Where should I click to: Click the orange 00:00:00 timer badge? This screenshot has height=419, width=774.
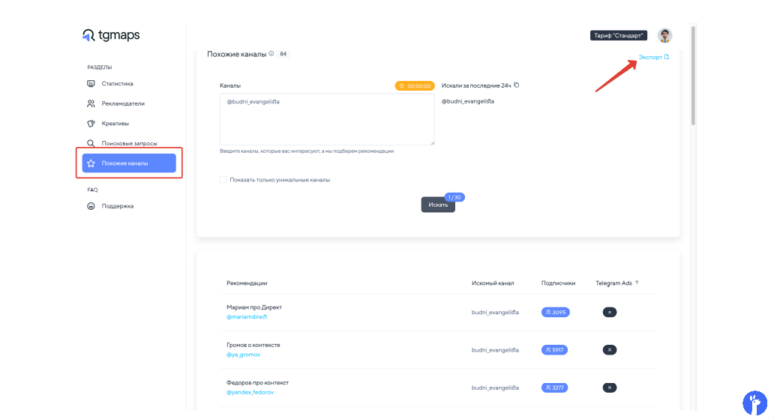click(415, 85)
